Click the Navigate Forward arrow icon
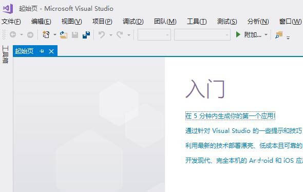The height and width of the screenshot is (192, 303). (x=30, y=35)
